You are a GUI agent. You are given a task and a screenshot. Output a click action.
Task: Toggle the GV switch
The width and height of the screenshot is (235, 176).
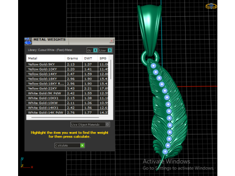click(92, 50)
